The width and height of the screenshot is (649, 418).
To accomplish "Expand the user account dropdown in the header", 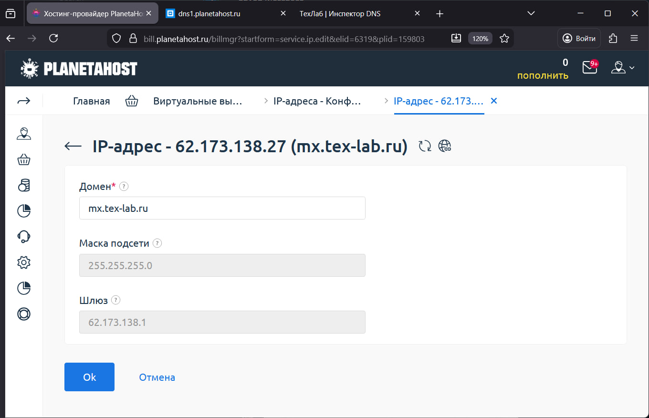I will point(623,68).
